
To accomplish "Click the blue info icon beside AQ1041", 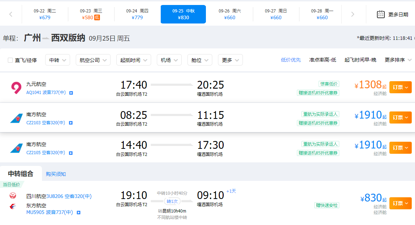I will click(71, 93).
